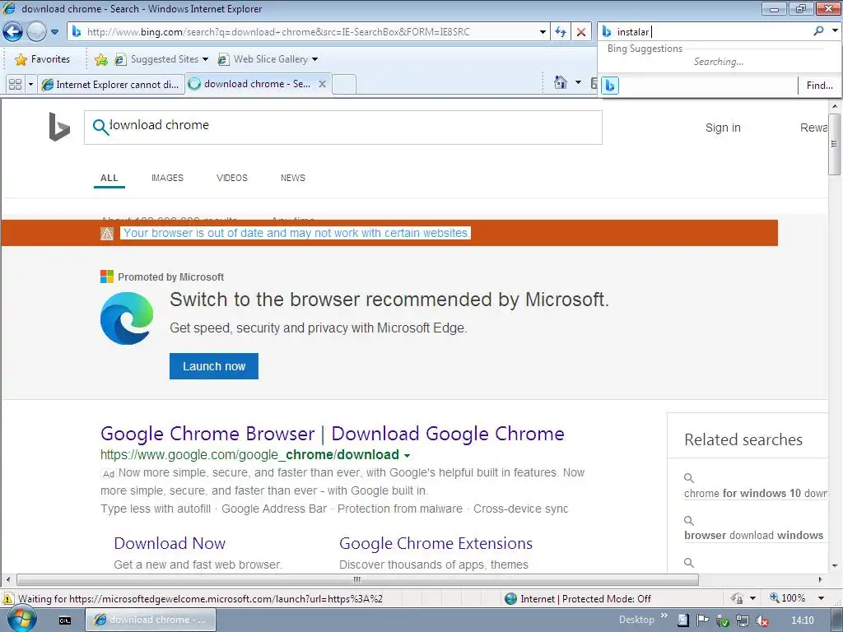The height and width of the screenshot is (632, 843).
Task: Stop loading with the red X icon
Action: (581, 32)
